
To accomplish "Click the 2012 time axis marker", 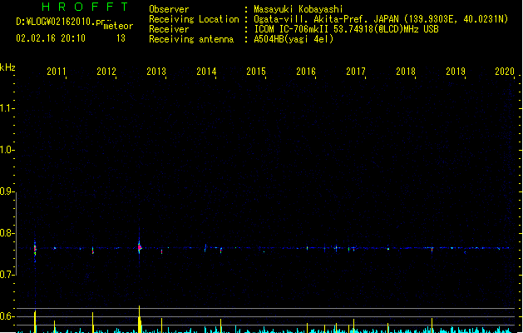I will point(106,72).
